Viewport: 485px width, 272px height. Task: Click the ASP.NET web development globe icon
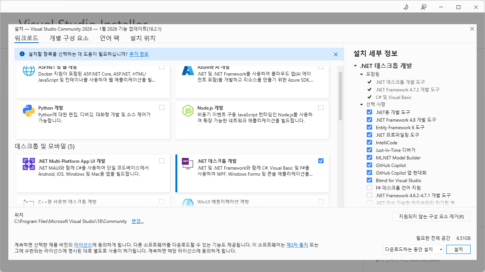click(29, 71)
